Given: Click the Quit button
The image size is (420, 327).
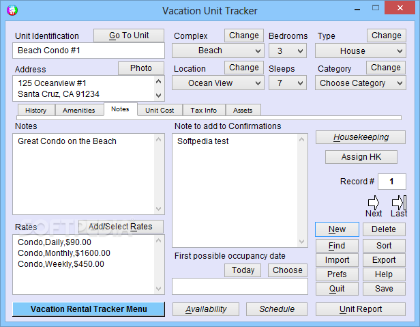Looking at the screenshot, I should click(337, 289).
